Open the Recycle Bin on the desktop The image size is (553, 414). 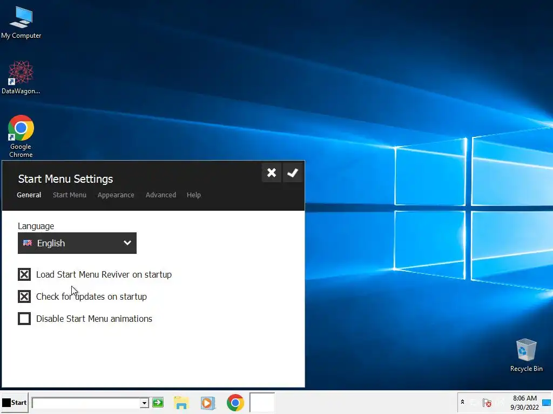point(526,355)
